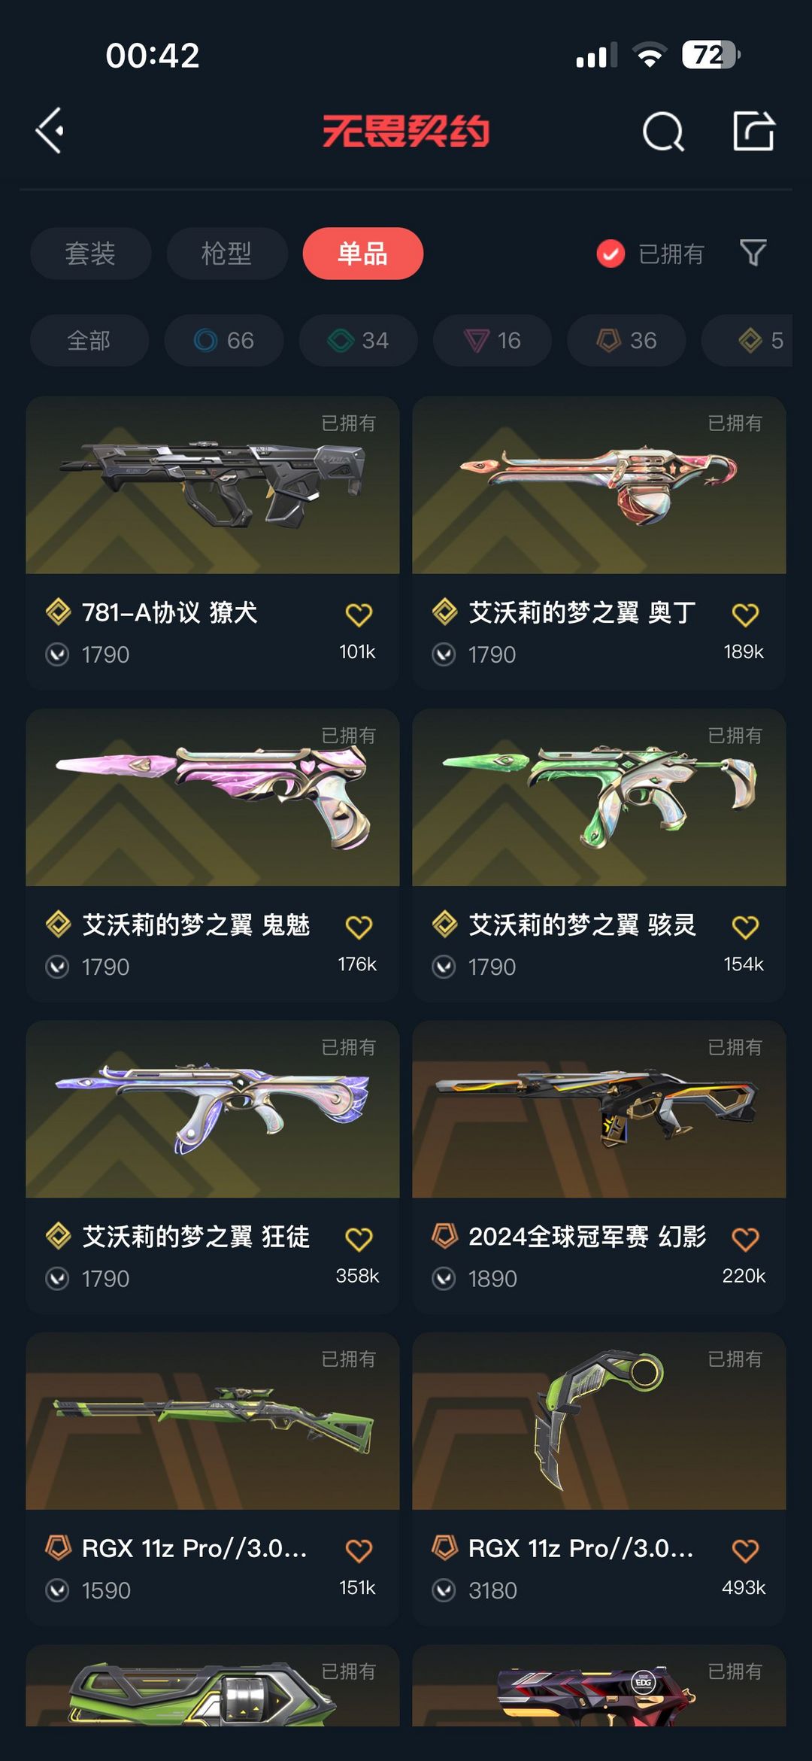Toggle heart on 艾沃莉的梦之翼 奥丁

click(x=745, y=615)
